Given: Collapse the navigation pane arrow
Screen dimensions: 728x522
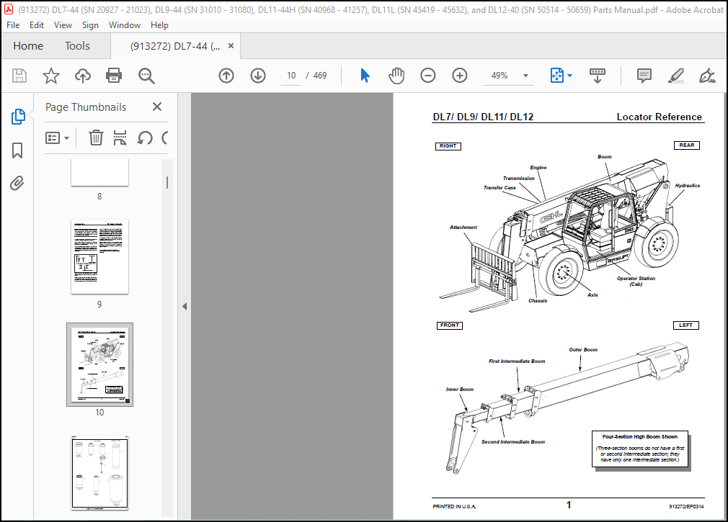Looking at the screenshot, I should pyautogui.click(x=185, y=307).
